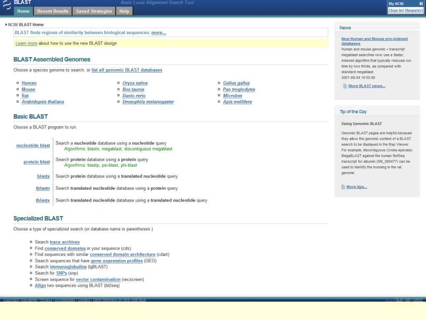The width and height of the screenshot is (426, 320).
Task: Open gene expression profiles link
Action: [x=117, y=261]
